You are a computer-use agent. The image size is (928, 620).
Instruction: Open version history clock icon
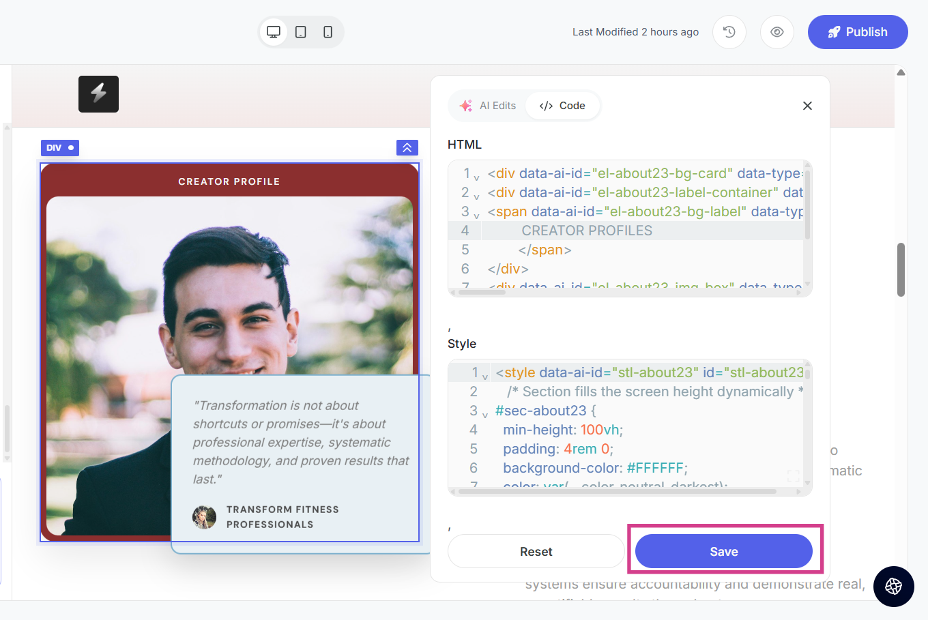729,32
